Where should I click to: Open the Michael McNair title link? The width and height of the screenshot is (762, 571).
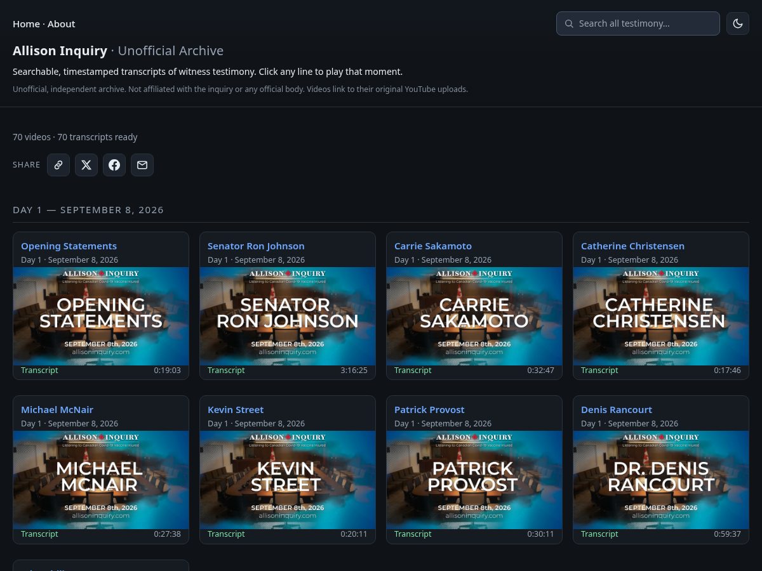pos(57,410)
